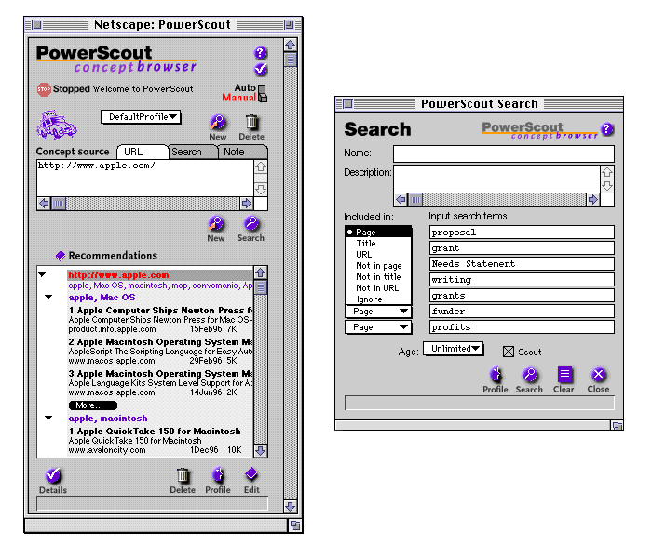Click into the URL text field with apple.com
Screen dimensions: 652x558
pos(145,179)
